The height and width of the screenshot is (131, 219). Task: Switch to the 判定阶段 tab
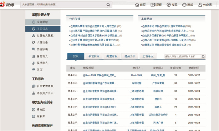pyautogui.click(x=111, y=56)
